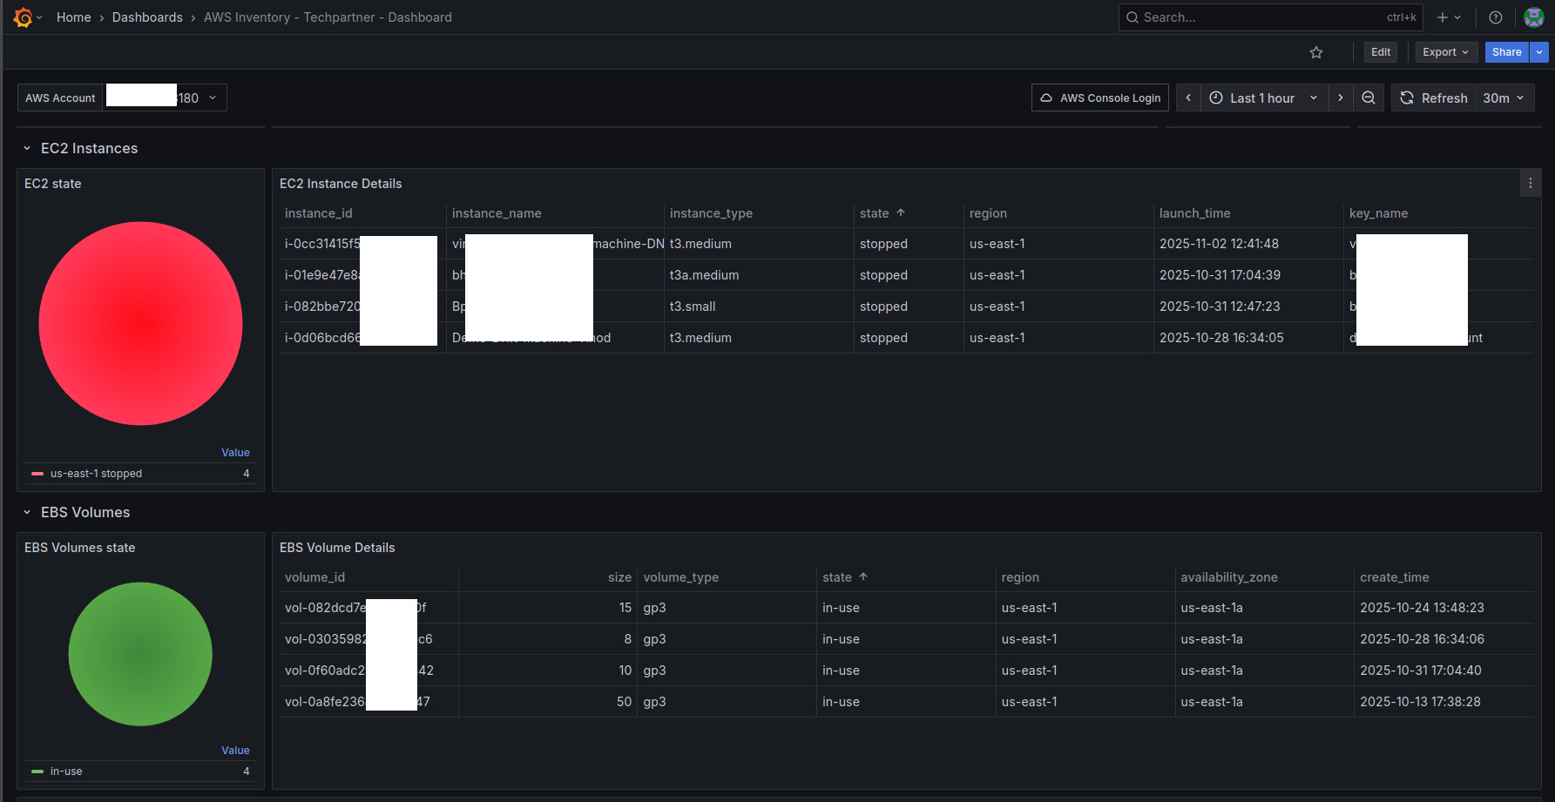1555x802 pixels.
Task: Click the red EC2 state pie slice
Action: (x=140, y=324)
